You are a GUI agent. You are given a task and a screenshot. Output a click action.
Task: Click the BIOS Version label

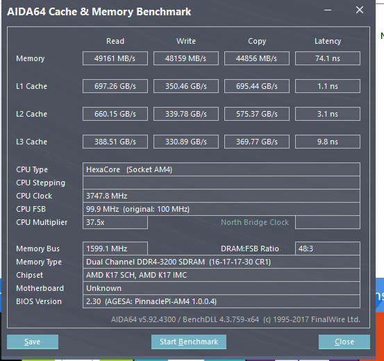pos(39,301)
